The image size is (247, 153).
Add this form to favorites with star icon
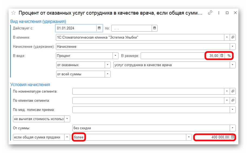click(x=13, y=13)
